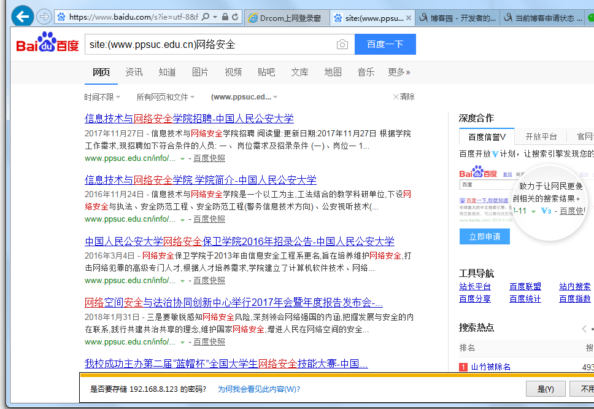The height and width of the screenshot is (409, 594).
Task: Select the 图片 search category
Action: (x=200, y=72)
